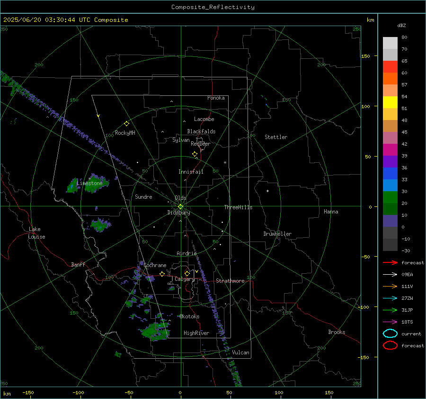Click the Blackfalds label

point(201,131)
